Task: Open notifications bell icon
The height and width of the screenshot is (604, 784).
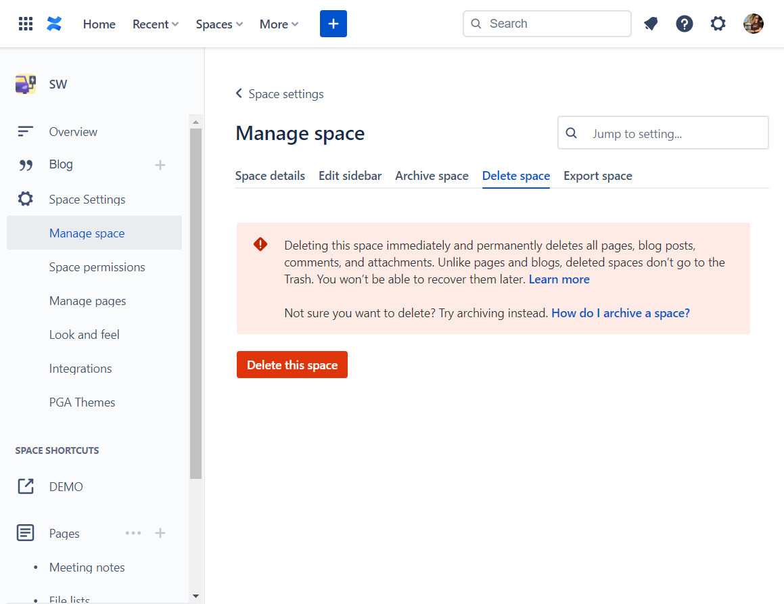Action: (x=651, y=24)
